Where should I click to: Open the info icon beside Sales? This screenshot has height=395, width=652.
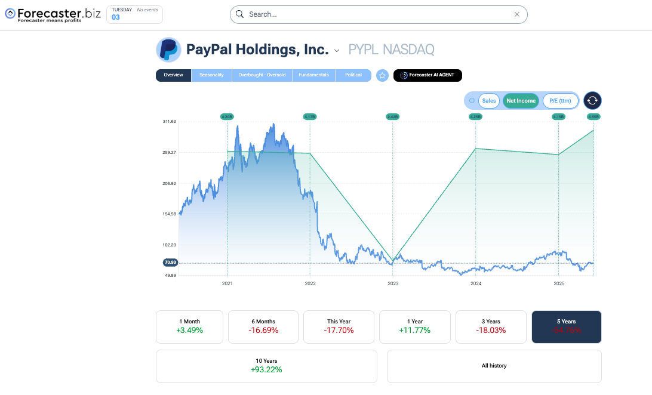pos(472,101)
